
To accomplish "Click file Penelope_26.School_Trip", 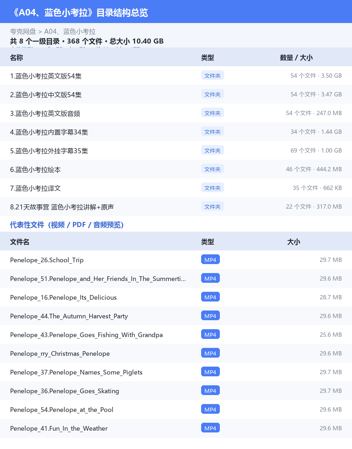I will coord(47,260).
